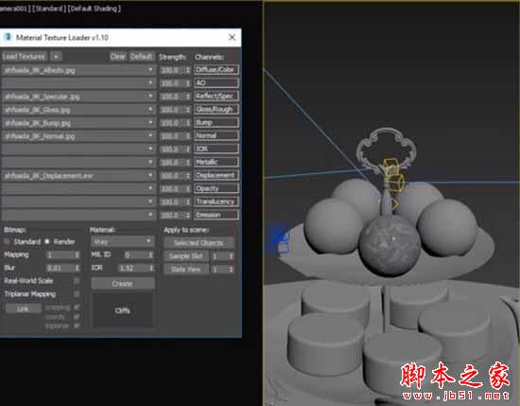Click the Diffuse/Color channel button

coord(216,70)
